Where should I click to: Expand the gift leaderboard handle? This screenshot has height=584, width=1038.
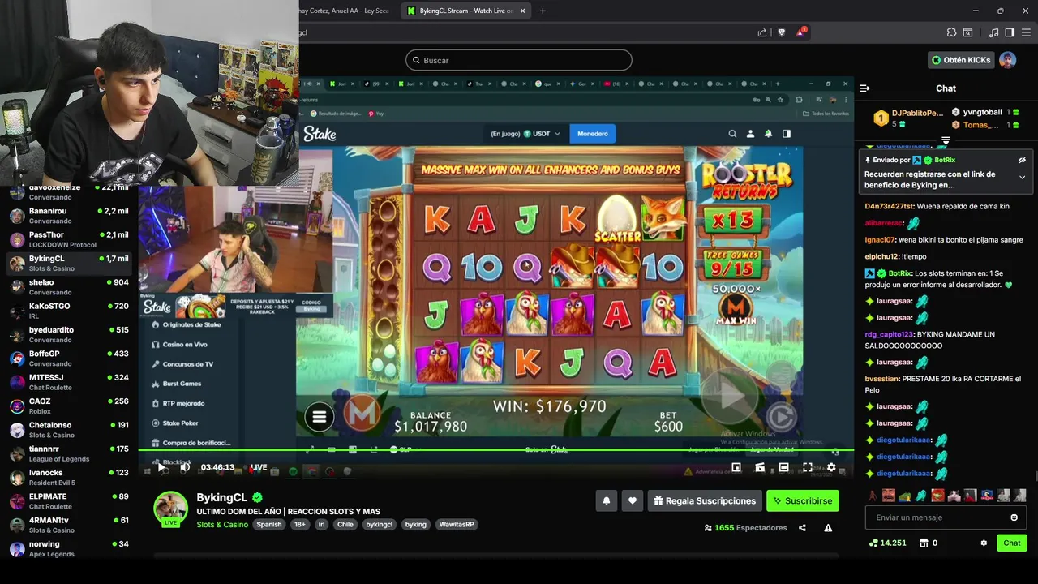coord(946,140)
